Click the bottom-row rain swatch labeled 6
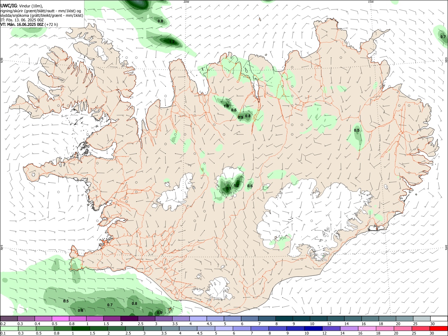 pos(242,329)
